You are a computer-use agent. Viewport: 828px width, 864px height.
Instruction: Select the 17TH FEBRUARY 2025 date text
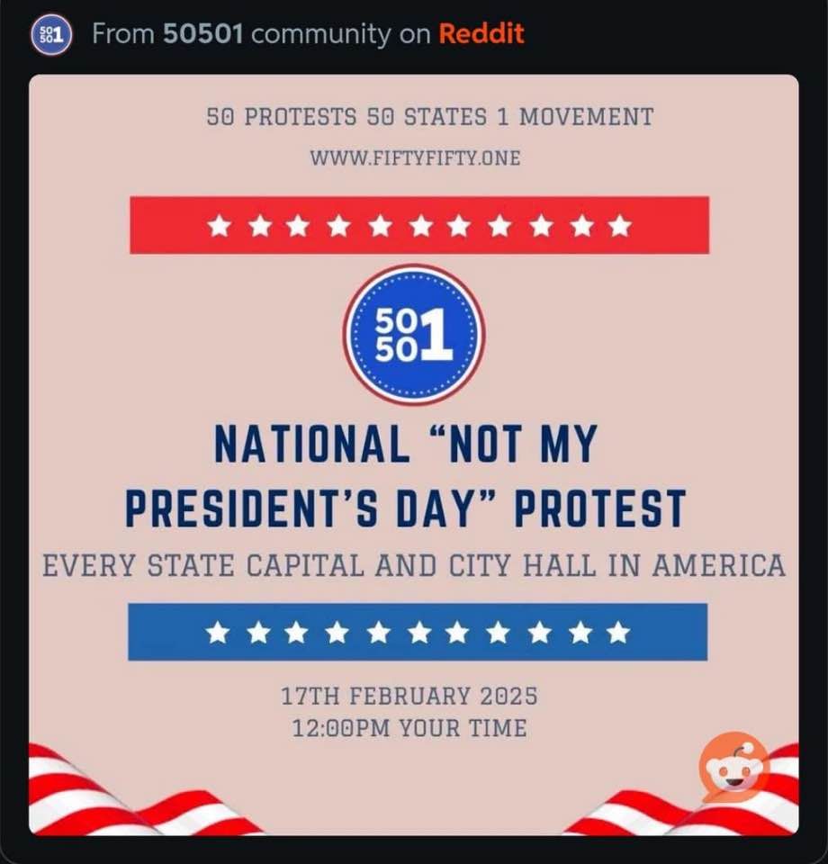point(409,696)
